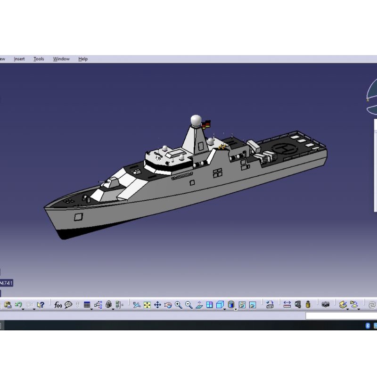The height and width of the screenshot is (377, 377).
Task: Open the Design Table icon
Action: [87, 304]
